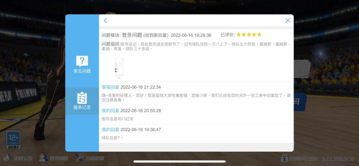Viewport: 359px width, 166px height.
Task: Click the text 球队总部7。
Action: click(x=112, y=138)
